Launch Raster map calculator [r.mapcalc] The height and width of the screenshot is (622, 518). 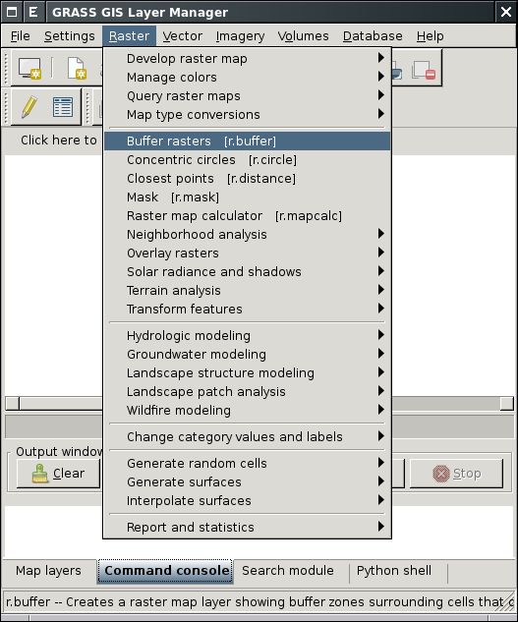[x=247, y=216]
